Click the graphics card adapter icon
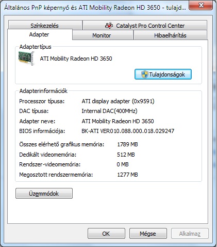The height and width of the screenshot is (247, 217). coord(26,59)
